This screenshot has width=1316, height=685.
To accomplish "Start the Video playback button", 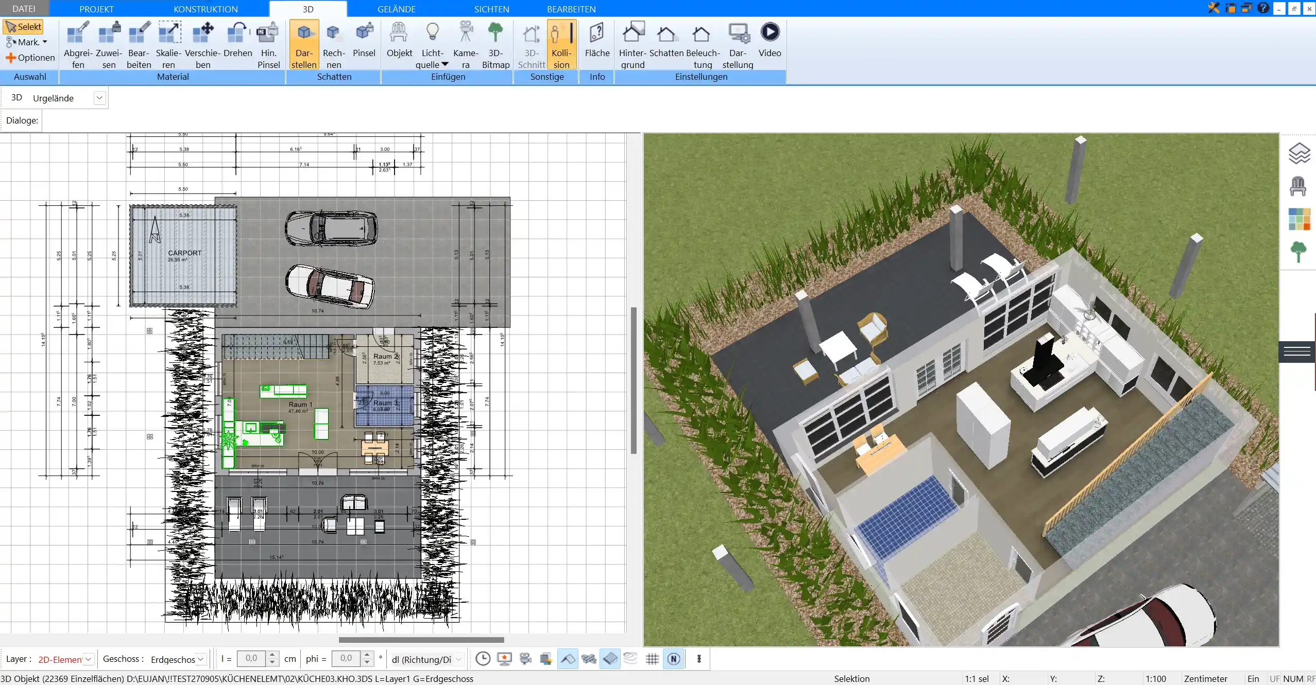I will click(770, 40).
